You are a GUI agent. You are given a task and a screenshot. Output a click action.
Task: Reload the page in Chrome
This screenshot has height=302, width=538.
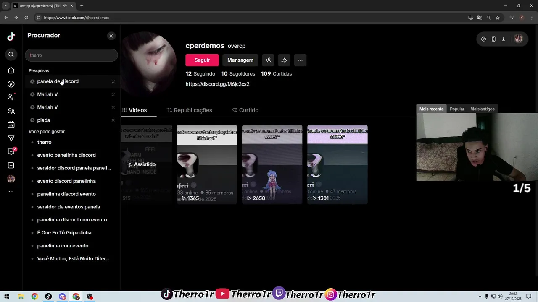click(x=26, y=18)
